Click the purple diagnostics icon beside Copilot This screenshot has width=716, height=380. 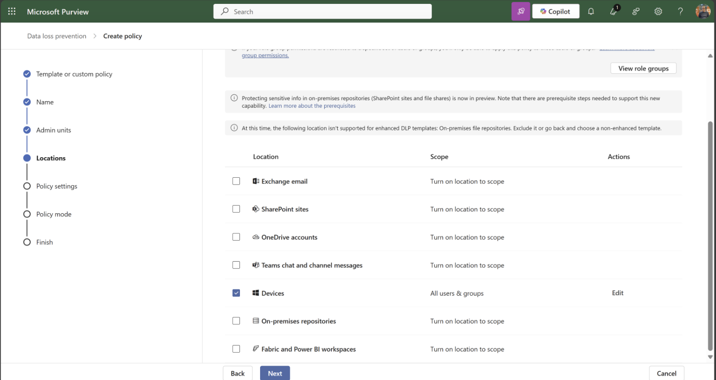pyautogui.click(x=521, y=12)
